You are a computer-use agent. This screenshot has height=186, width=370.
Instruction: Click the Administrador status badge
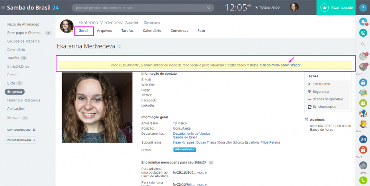pyautogui.click(x=185, y=150)
